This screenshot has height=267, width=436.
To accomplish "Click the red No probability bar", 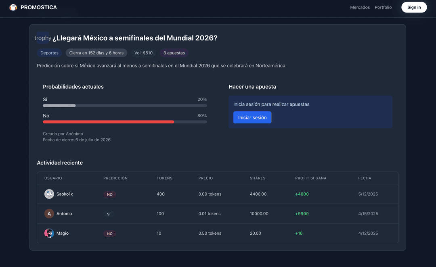I will [109, 122].
